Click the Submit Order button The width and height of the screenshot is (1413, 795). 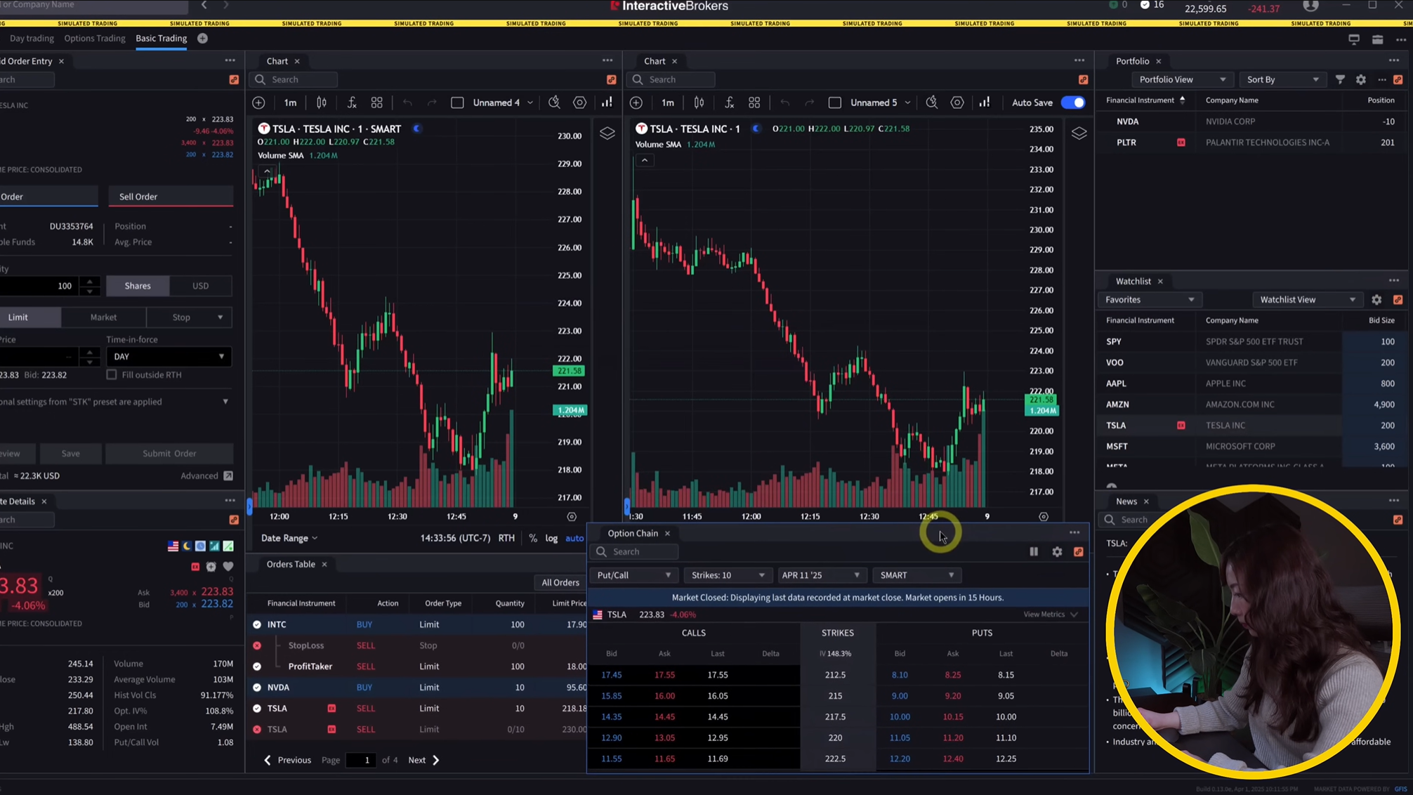pos(169,454)
